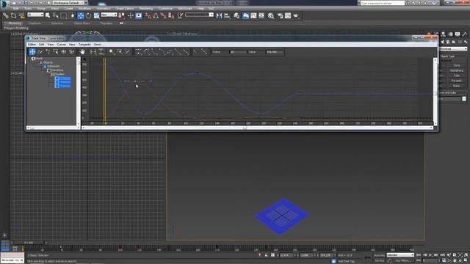
Task: Click the Unlink Selection icon
Action: 13,15
